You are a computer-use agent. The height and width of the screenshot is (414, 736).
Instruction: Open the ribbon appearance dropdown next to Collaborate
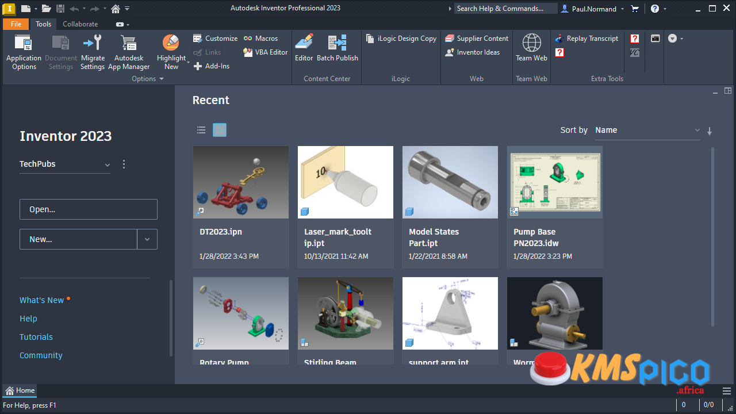[122, 25]
